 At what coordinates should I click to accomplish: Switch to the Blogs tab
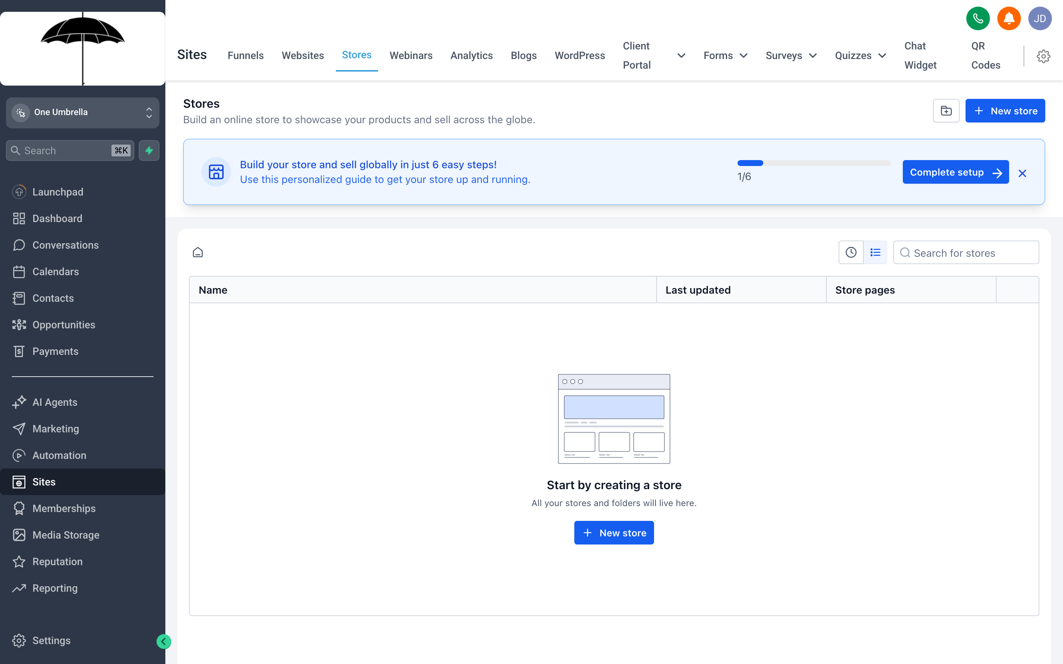[x=524, y=55]
